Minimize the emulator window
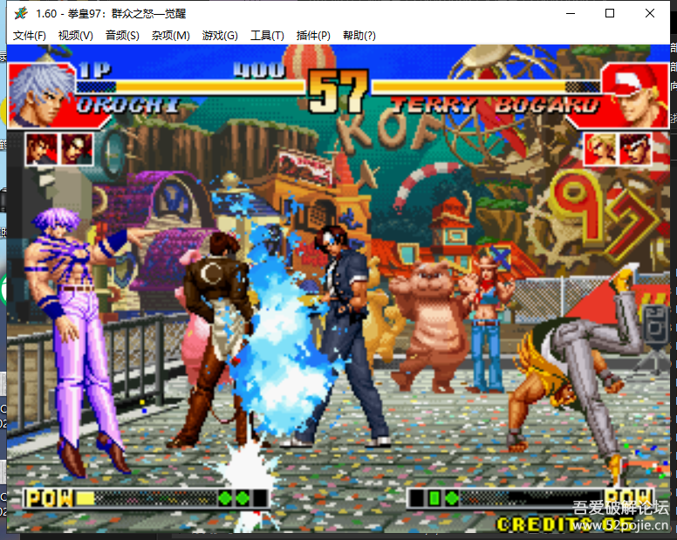The height and width of the screenshot is (540, 677). pos(571,13)
